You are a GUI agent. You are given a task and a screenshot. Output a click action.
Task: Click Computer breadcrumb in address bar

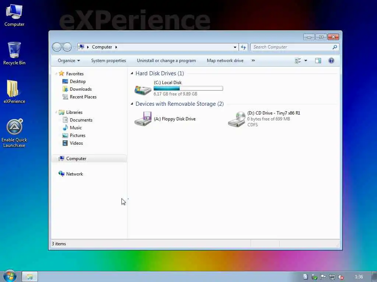click(102, 47)
